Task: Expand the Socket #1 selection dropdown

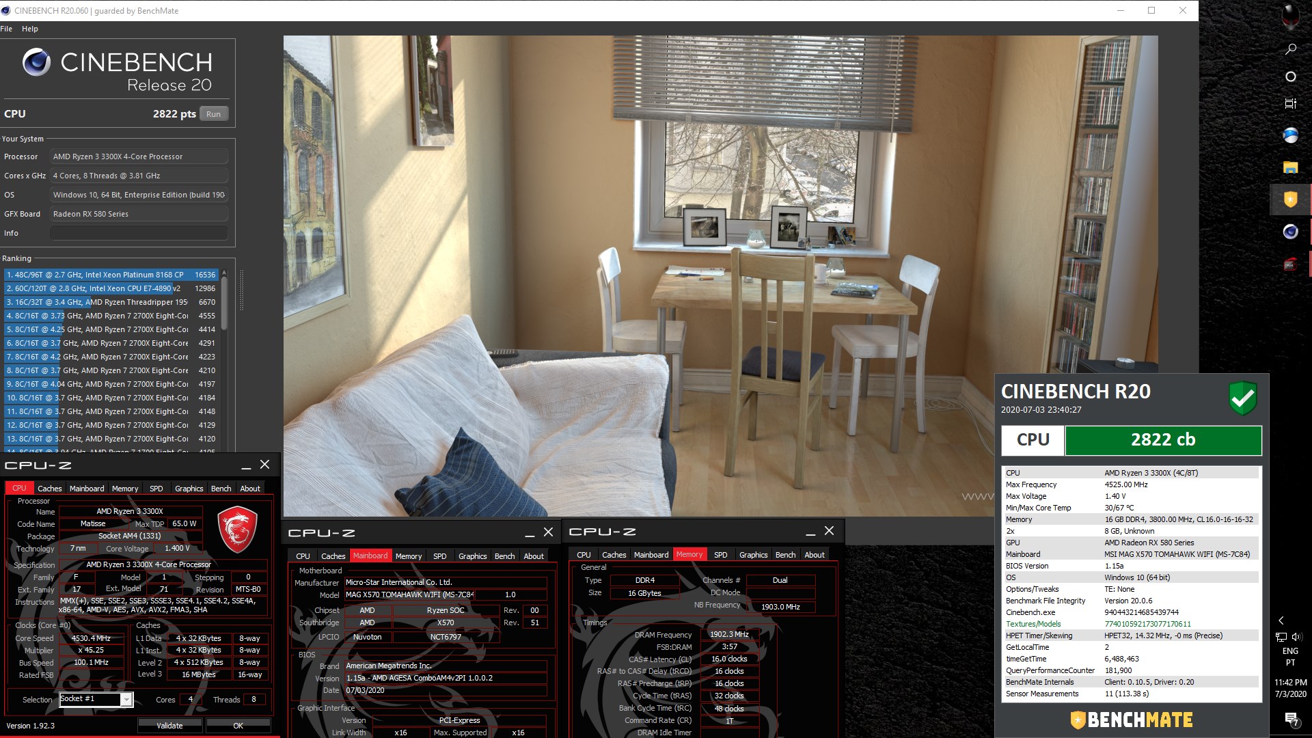Action: coord(126,699)
